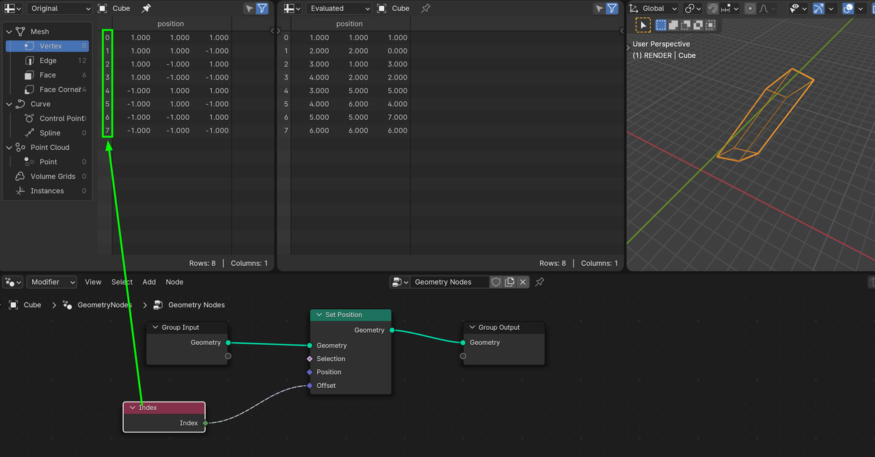Viewport: 875px width, 457px height.
Task: Click the proportional editing icon
Action: point(751,8)
